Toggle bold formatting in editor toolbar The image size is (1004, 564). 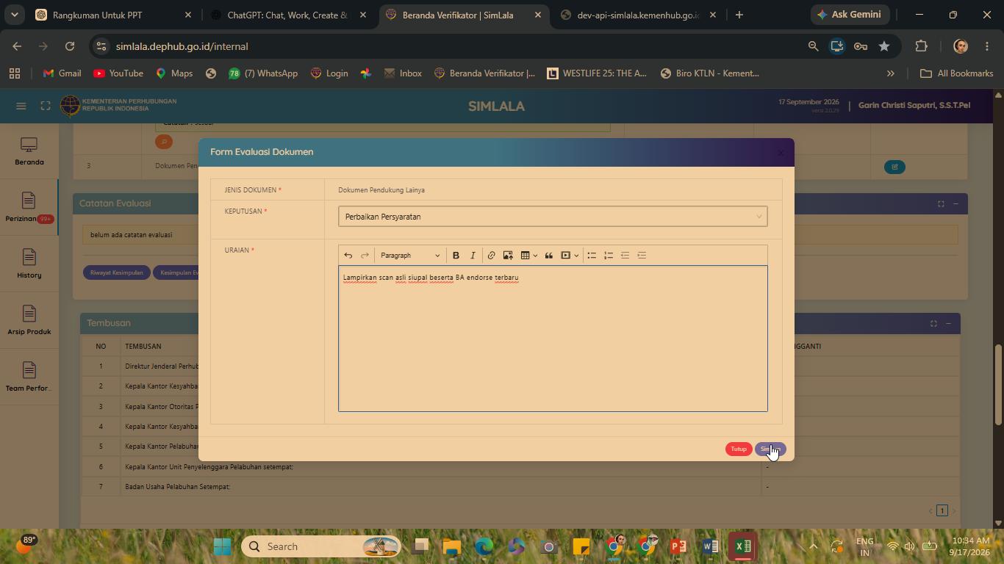click(456, 256)
